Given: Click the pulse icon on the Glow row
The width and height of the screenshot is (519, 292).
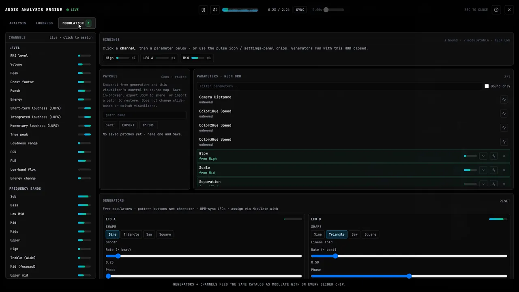Looking at the screenshot, I should point(493,156).
